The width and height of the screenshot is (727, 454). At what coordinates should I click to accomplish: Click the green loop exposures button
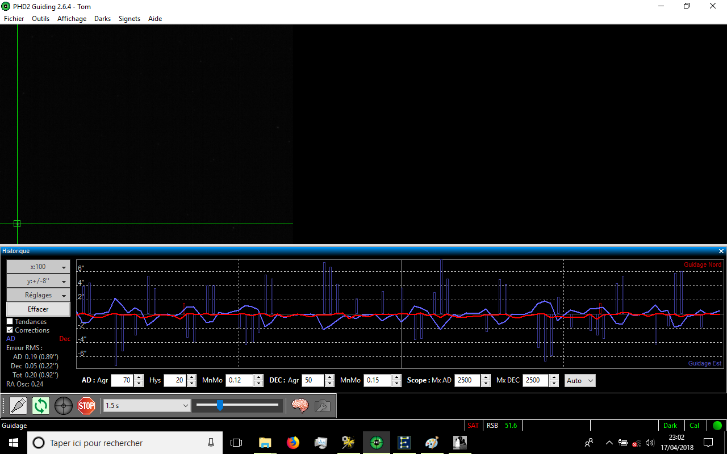tap(41, 406)
